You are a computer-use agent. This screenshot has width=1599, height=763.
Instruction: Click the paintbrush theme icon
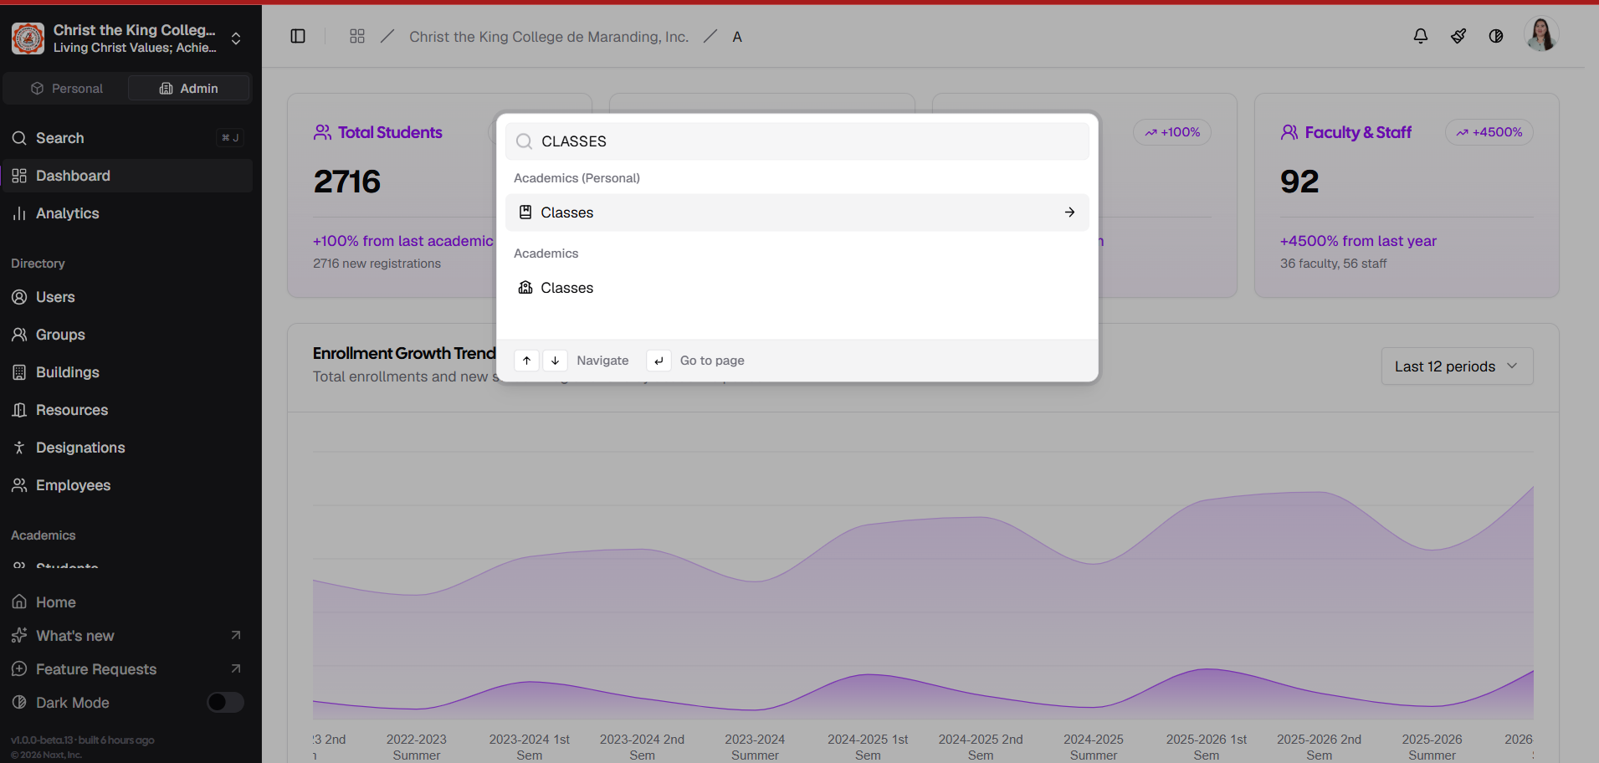coord(1458,36)
